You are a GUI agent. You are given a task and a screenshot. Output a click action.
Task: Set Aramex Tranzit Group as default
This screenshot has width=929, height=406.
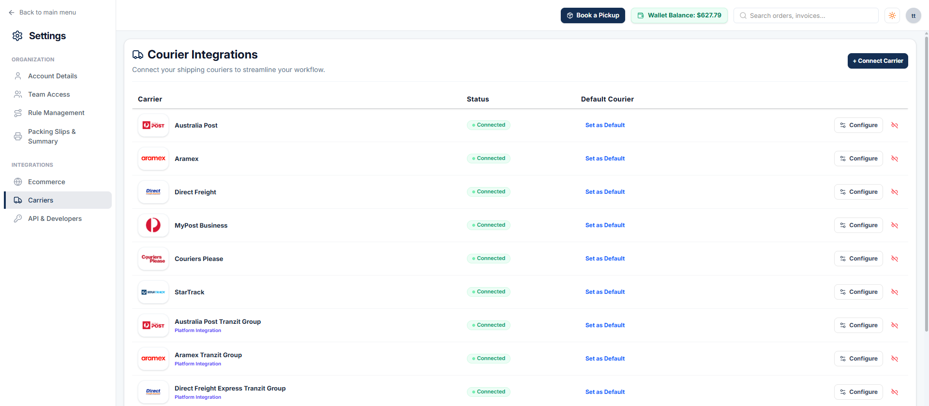click(x=605, y=359)
